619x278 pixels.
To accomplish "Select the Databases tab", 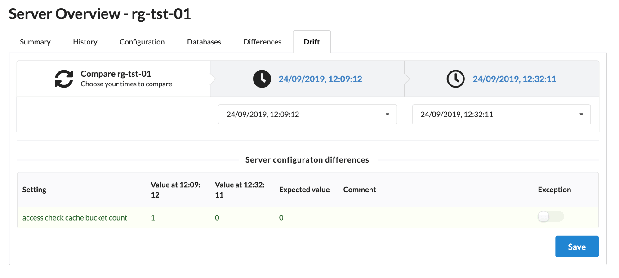I will [204, 42].
